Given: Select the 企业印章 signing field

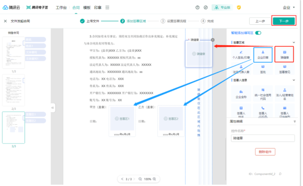Looking at the screenshot, I should pyautogui.click(x=263, y=55).
